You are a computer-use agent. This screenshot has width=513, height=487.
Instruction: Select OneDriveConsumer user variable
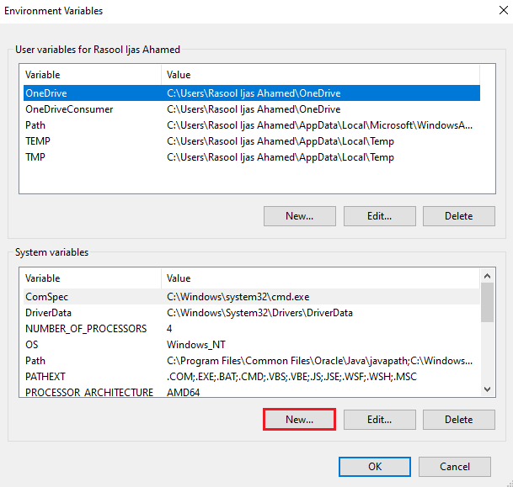tap(252, 109)
